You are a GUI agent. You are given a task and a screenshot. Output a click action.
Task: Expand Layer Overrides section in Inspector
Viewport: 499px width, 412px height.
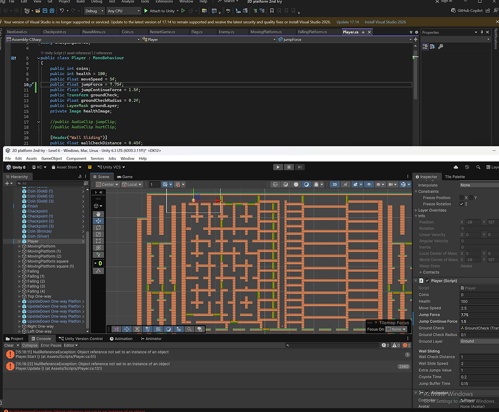417,210
